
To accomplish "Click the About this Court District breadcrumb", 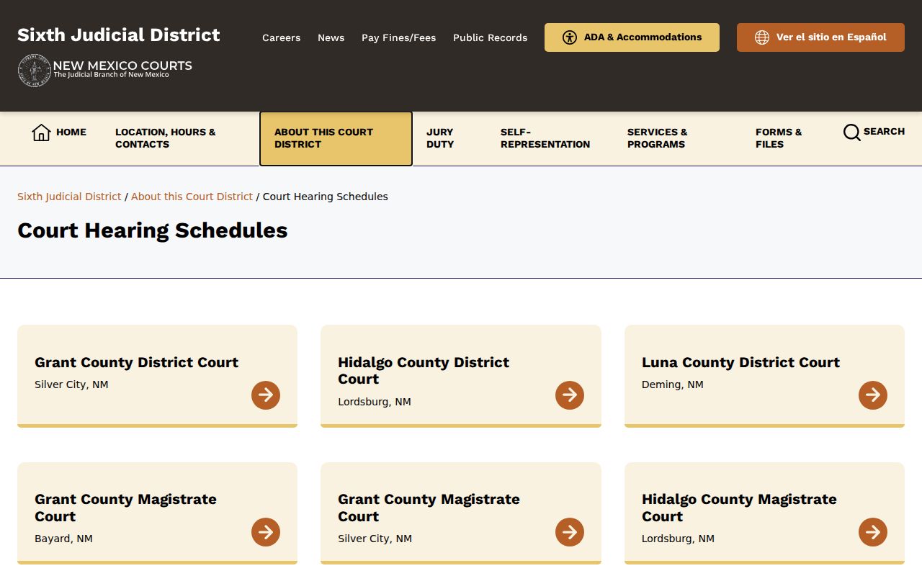I will (192, 197).
